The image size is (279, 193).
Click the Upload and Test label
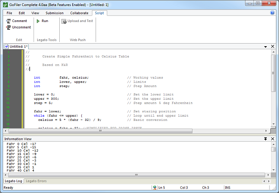80,21
